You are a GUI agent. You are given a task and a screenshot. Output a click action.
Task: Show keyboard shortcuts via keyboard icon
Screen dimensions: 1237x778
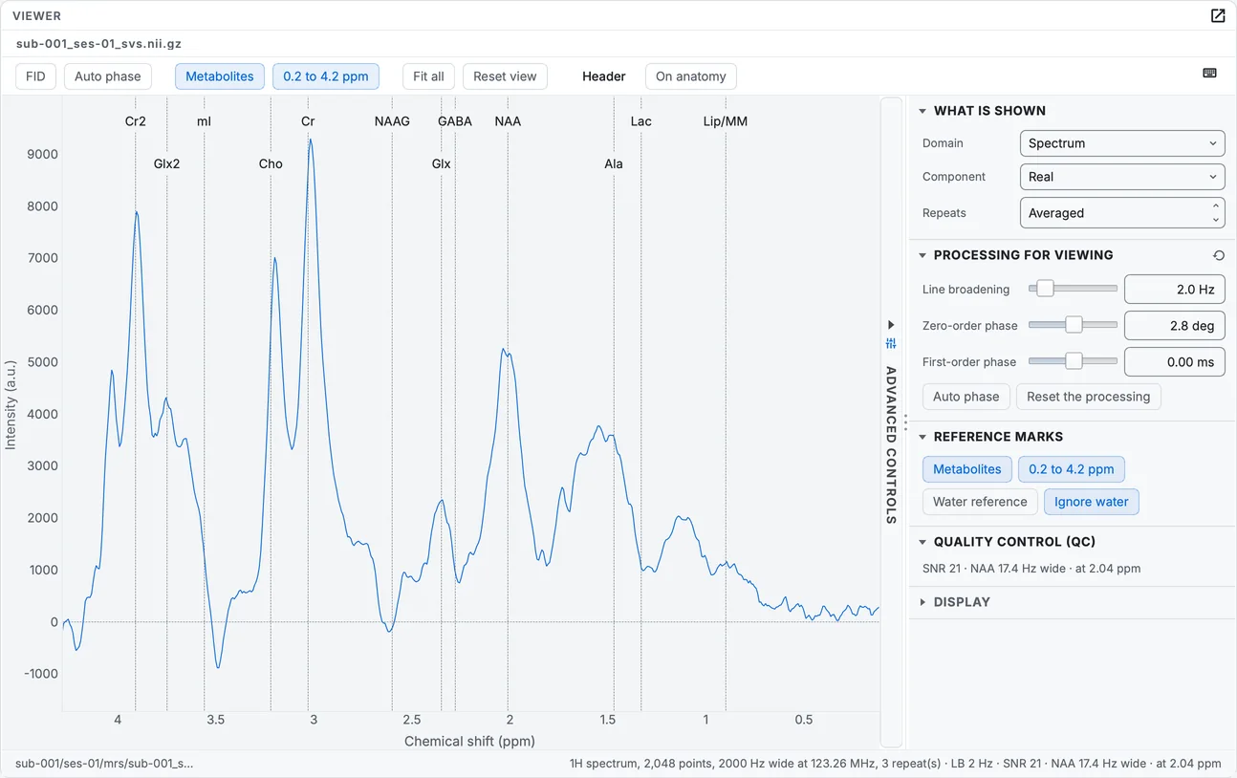click(1209, 74)
